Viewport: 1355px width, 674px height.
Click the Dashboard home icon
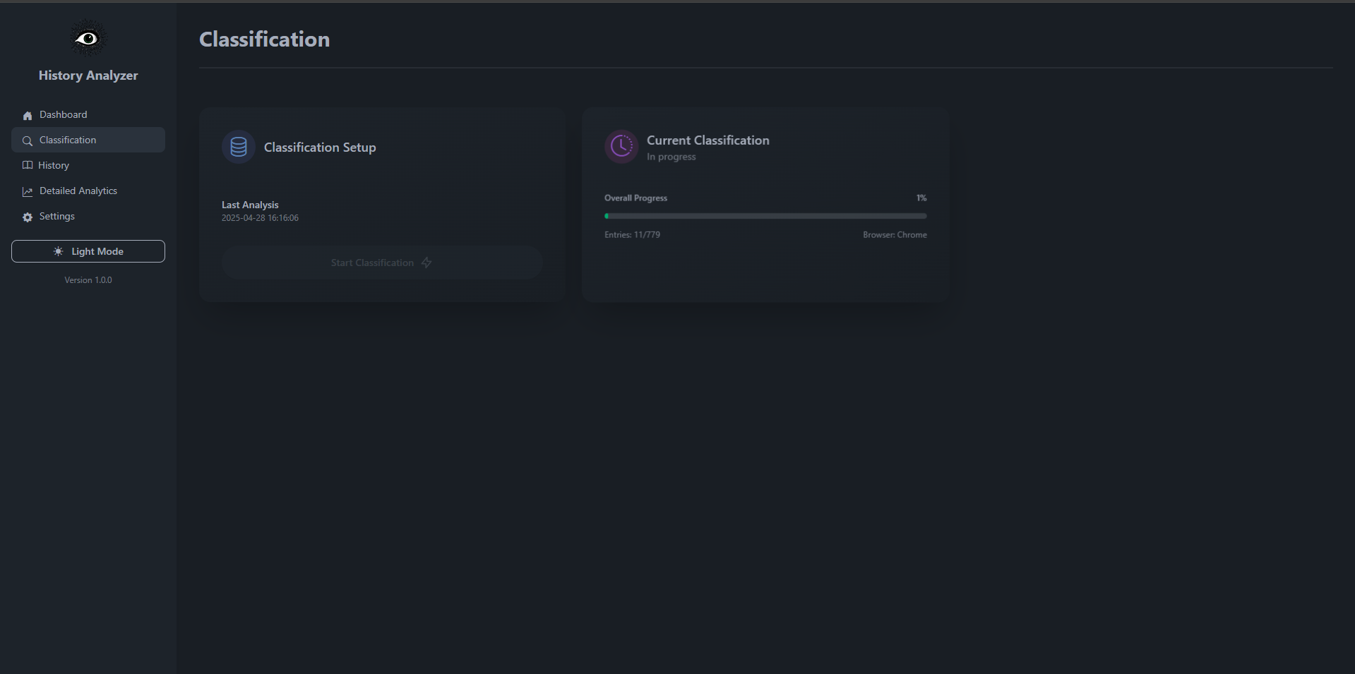(28, 116)
